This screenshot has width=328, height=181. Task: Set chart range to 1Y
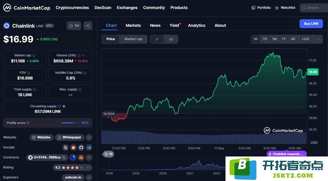pos(284,39)
